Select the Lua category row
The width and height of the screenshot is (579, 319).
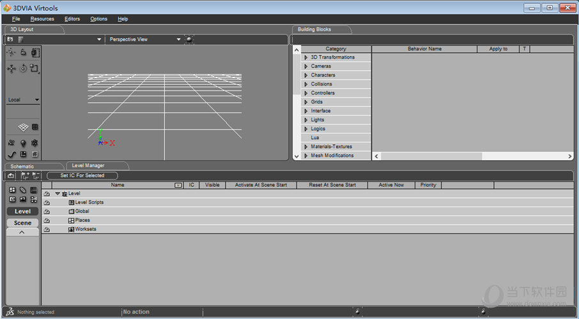pyautogui.click(x=336, y=138)
